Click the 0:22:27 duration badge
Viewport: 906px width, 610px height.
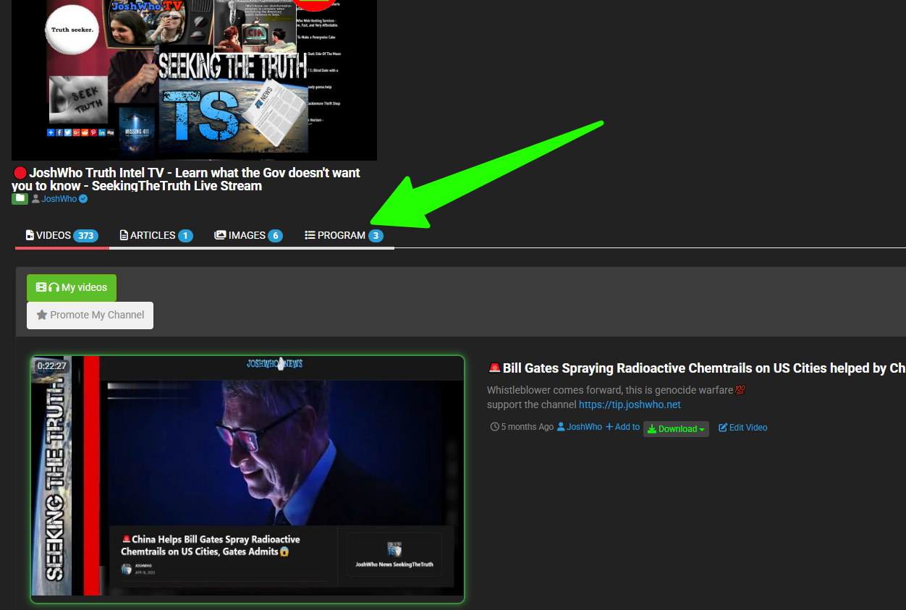(x=51, y=366)
